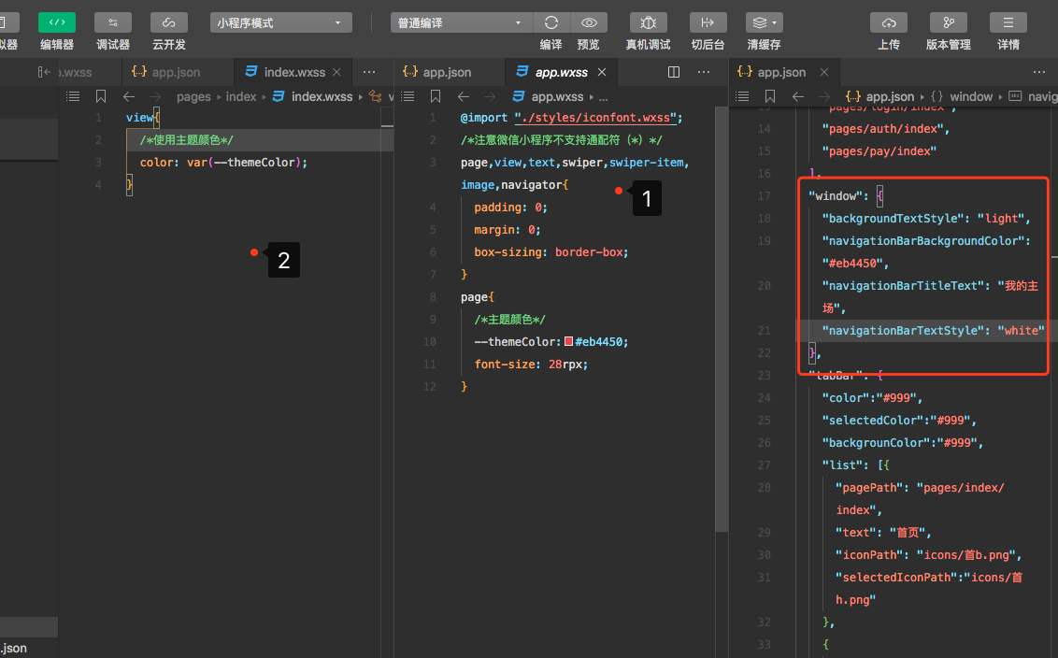
Task: Toggle the 编辑器 editor panel button
Action: [57, 22]
